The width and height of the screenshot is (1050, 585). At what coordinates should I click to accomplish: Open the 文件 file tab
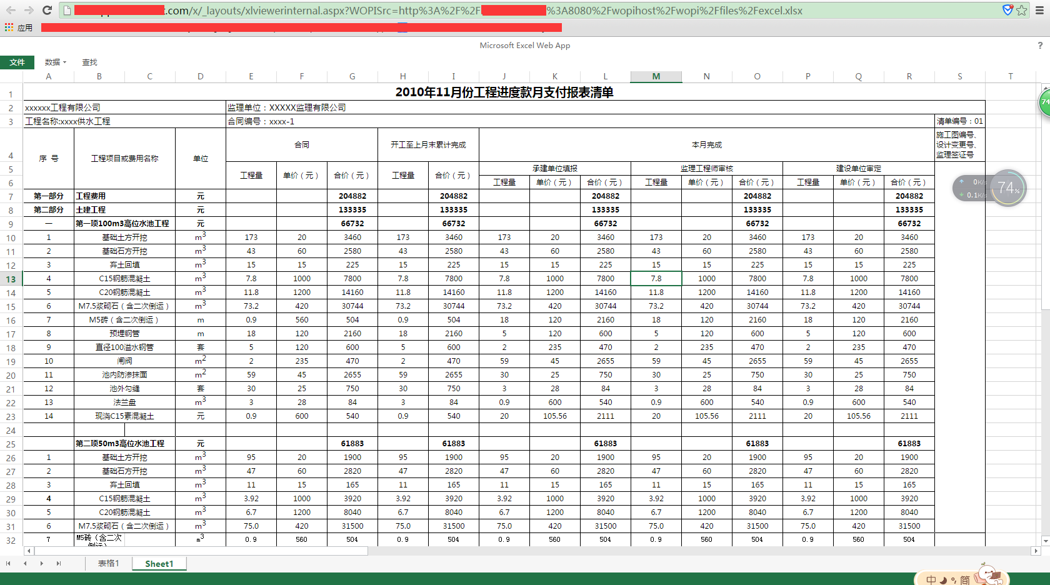tap(17, 62)
